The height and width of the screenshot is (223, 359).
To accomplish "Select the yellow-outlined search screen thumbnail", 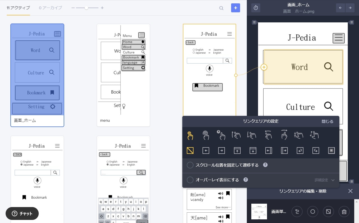I will pyautogui.click(x=210, y=70).
